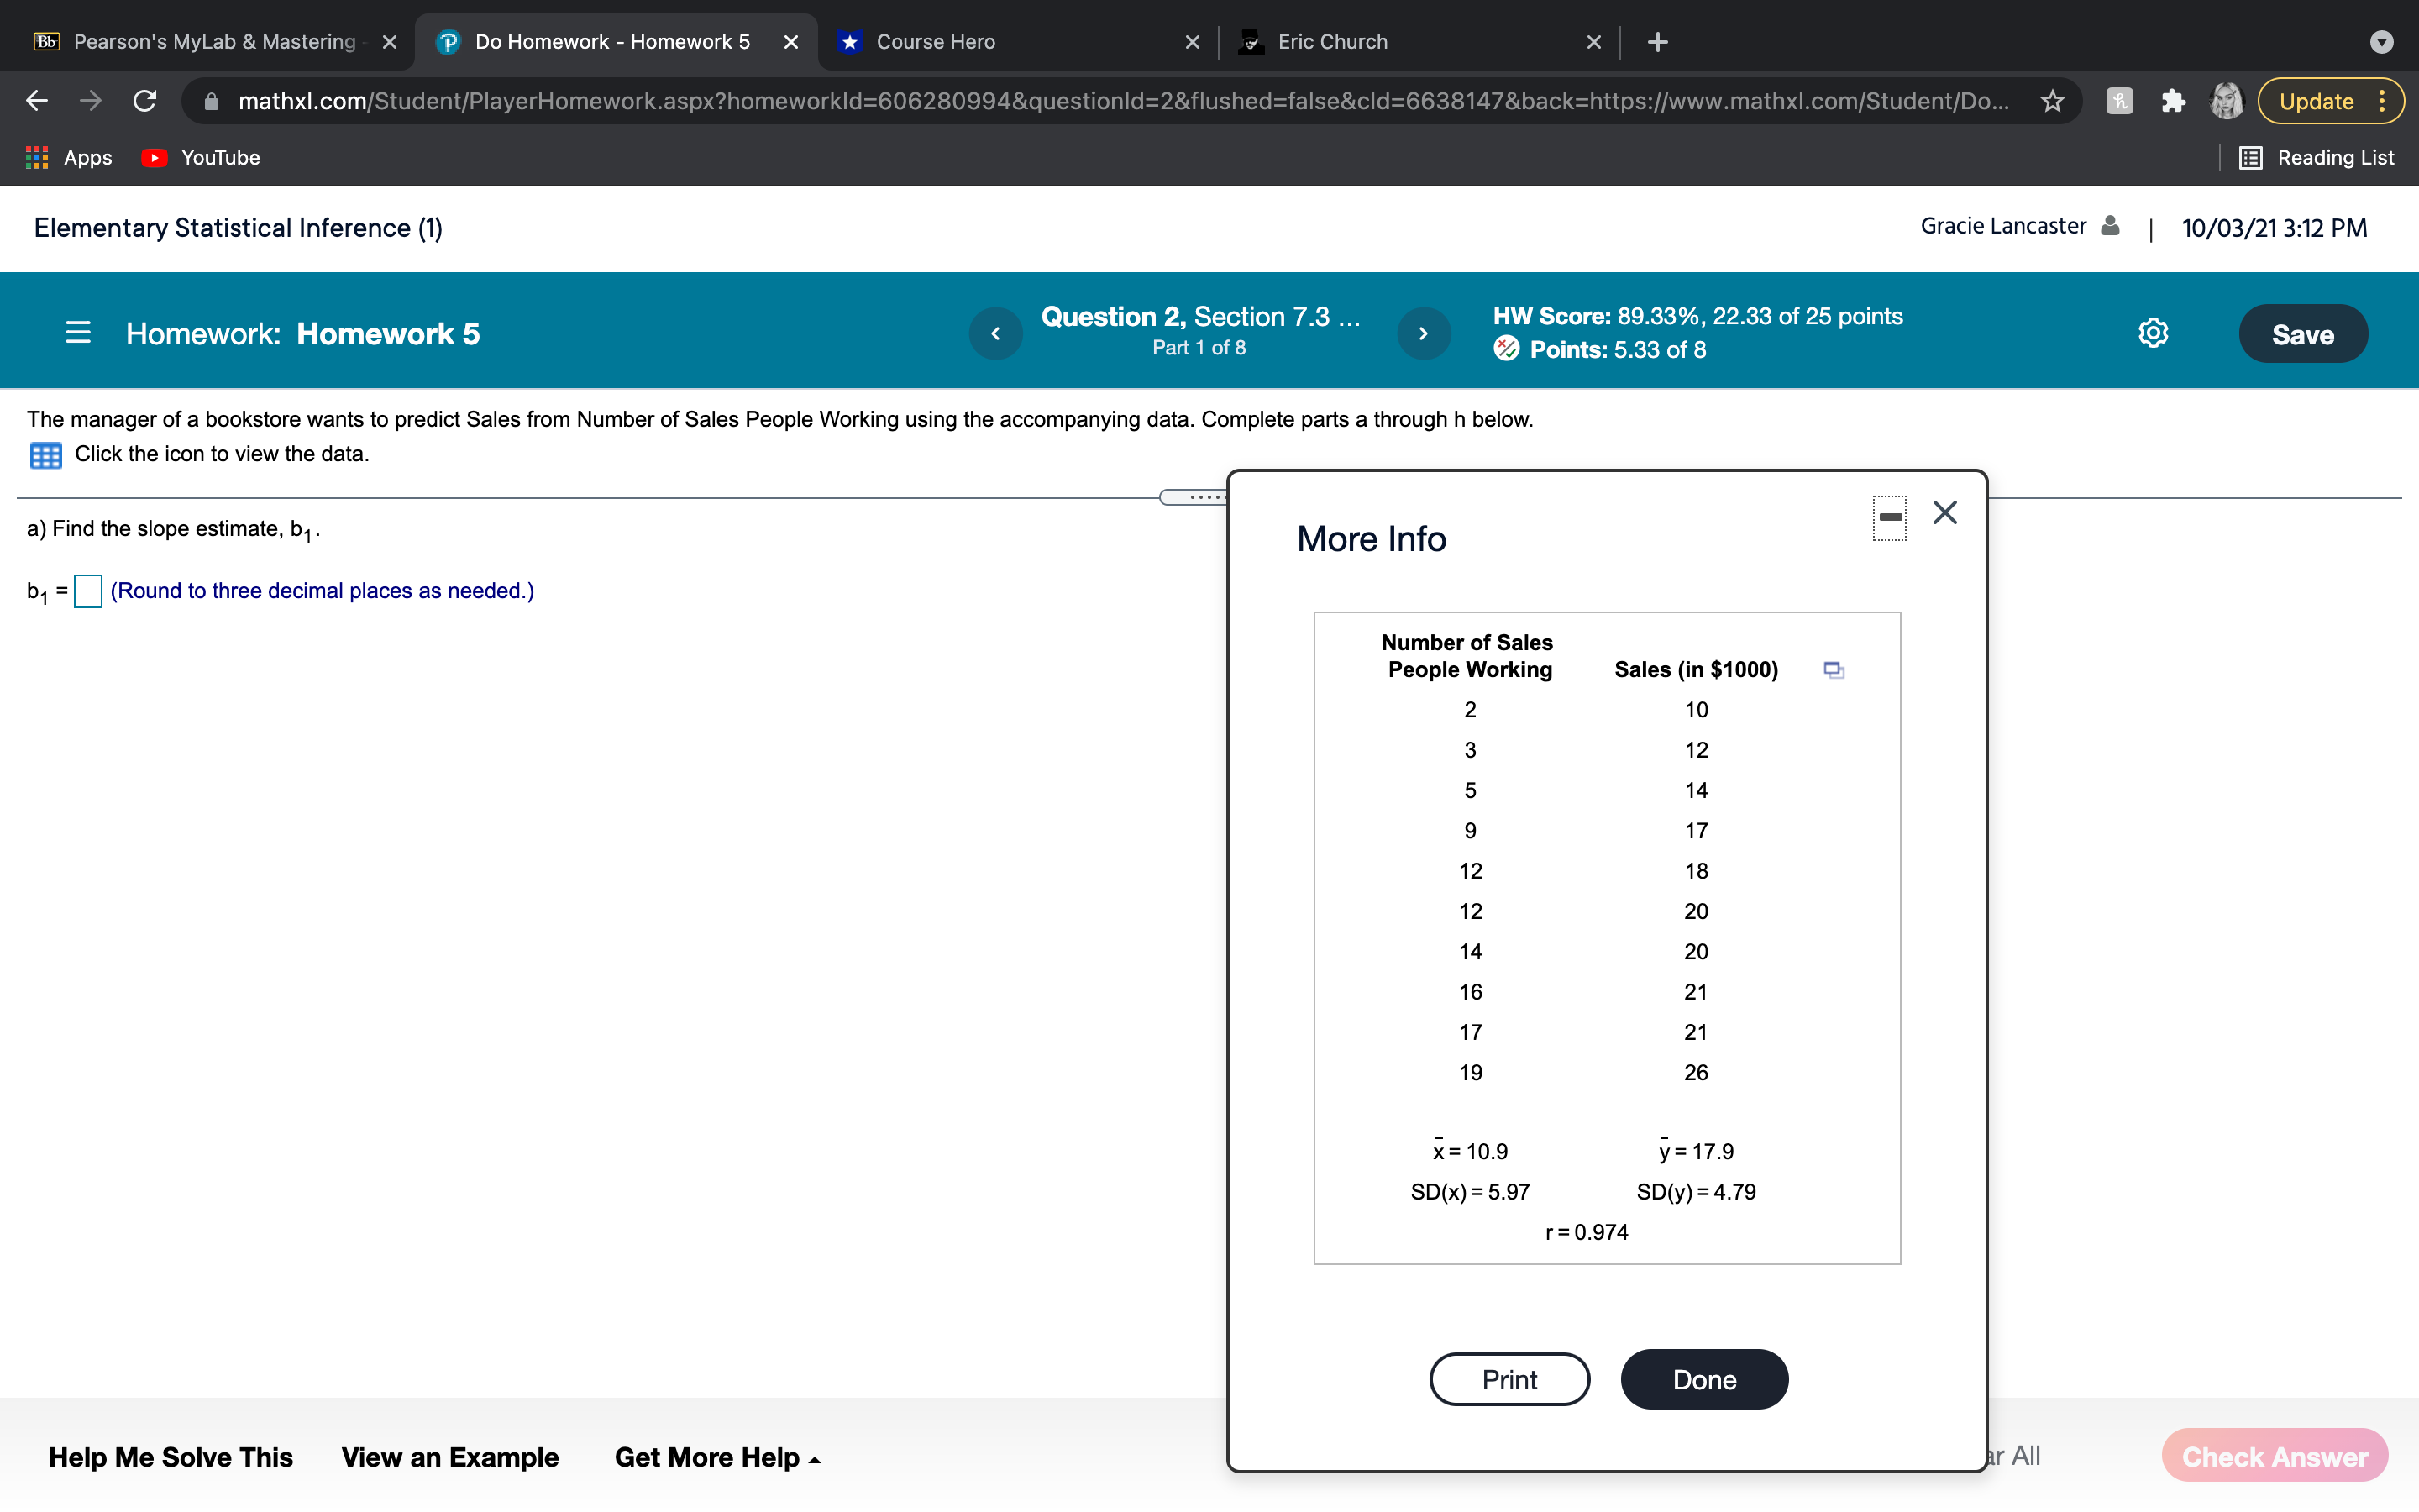This screenshot has width=2419, height=1512.
Task: Open the hamburger menu beside Homework 5
Action: point(77,333)
